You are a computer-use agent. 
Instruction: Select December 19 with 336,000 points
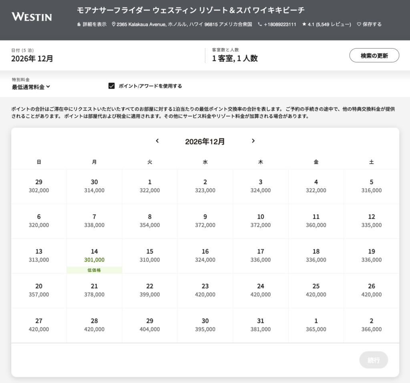coord(371,256)
